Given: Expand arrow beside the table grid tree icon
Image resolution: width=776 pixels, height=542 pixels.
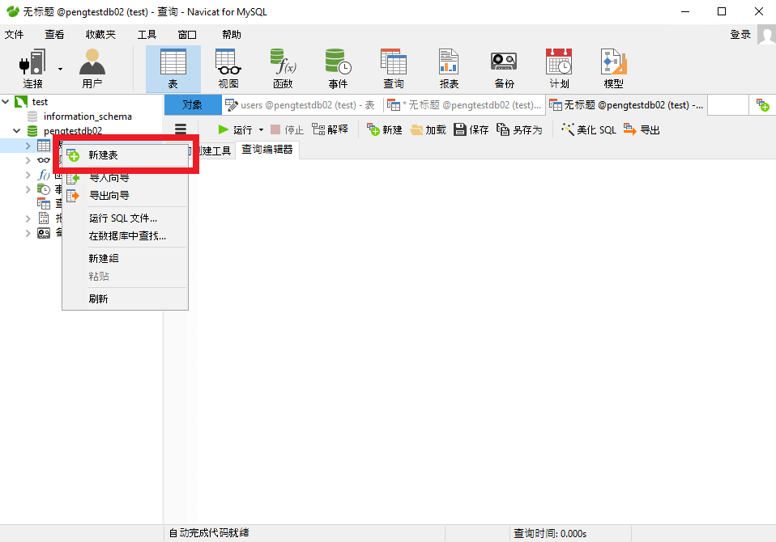Looking at the screenshot, I should (x=28, y=146).
